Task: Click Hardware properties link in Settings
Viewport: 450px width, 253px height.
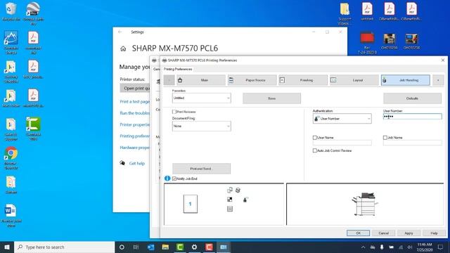Action: click(134, 148)
